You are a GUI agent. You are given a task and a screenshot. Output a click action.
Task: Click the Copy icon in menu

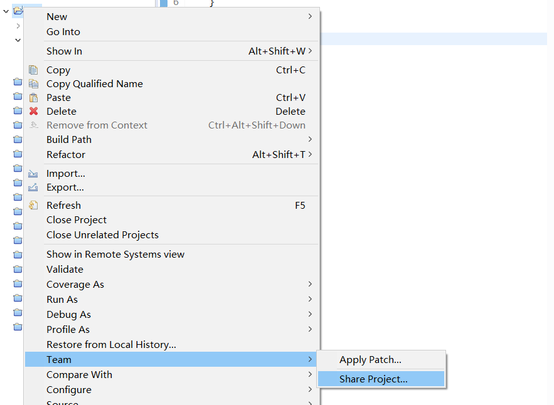(33, 70)
